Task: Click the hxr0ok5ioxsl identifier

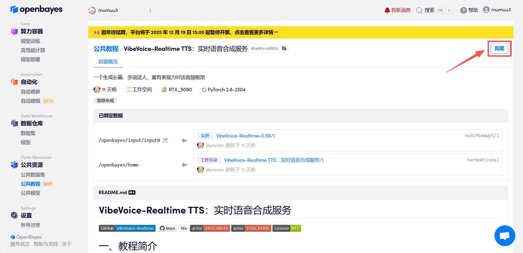Action: click(483, 160)
